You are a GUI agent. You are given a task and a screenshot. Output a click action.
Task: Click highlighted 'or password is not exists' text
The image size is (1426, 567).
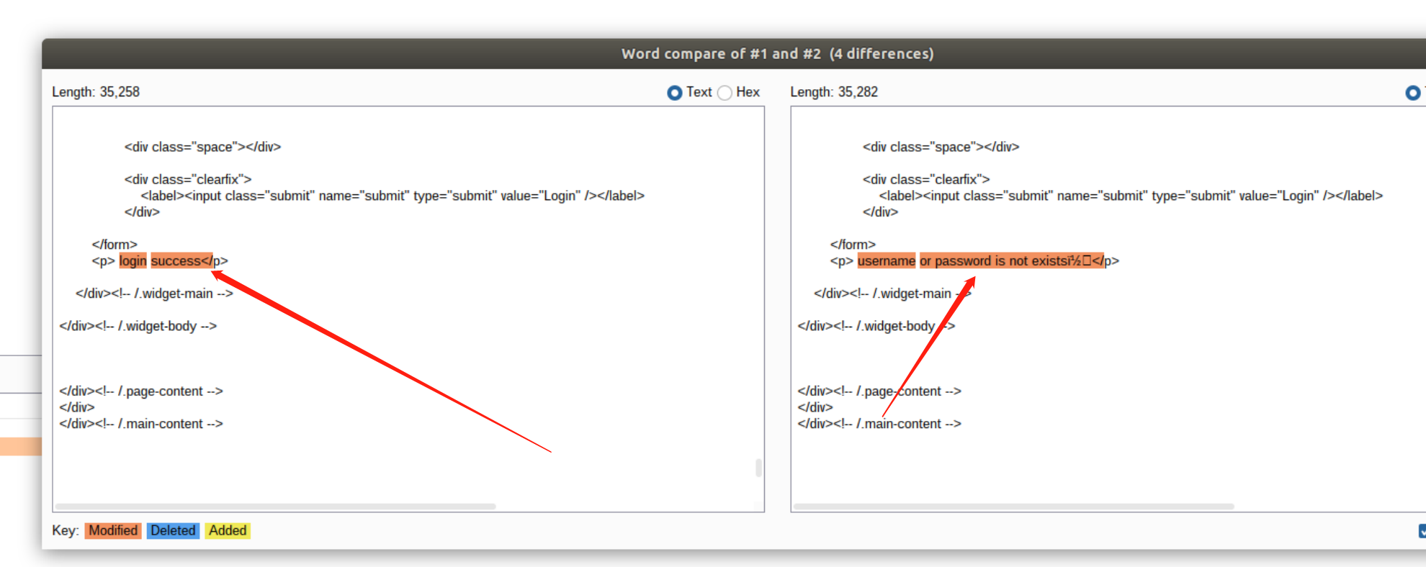click(x=1012, y=261)
